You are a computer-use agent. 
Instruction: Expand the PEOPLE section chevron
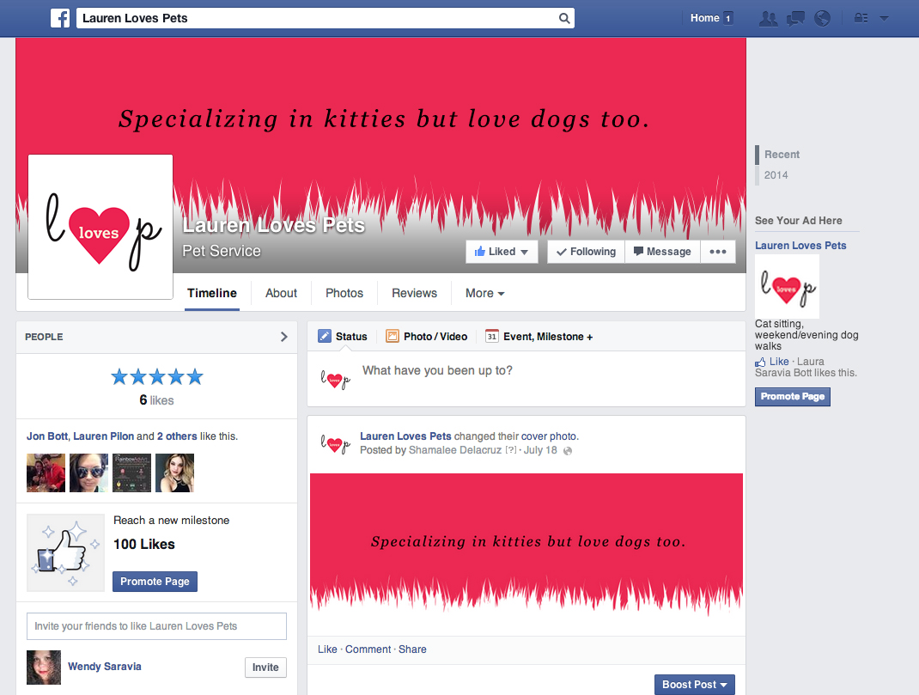click(283, 337)
